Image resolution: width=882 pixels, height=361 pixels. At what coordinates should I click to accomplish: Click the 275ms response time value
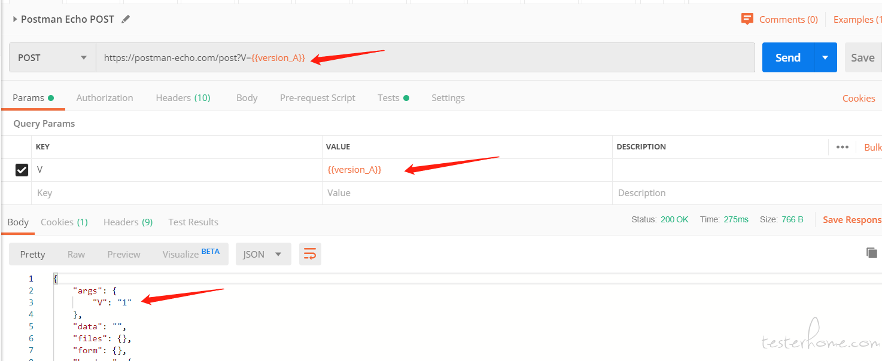tap(736, 219)
